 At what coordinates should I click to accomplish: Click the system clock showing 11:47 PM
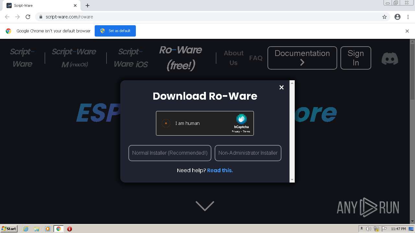pyautogui.click(x=398, y=229)
